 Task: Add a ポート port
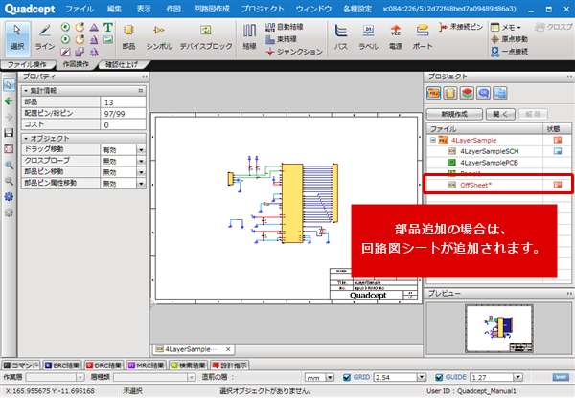[423, 38]
